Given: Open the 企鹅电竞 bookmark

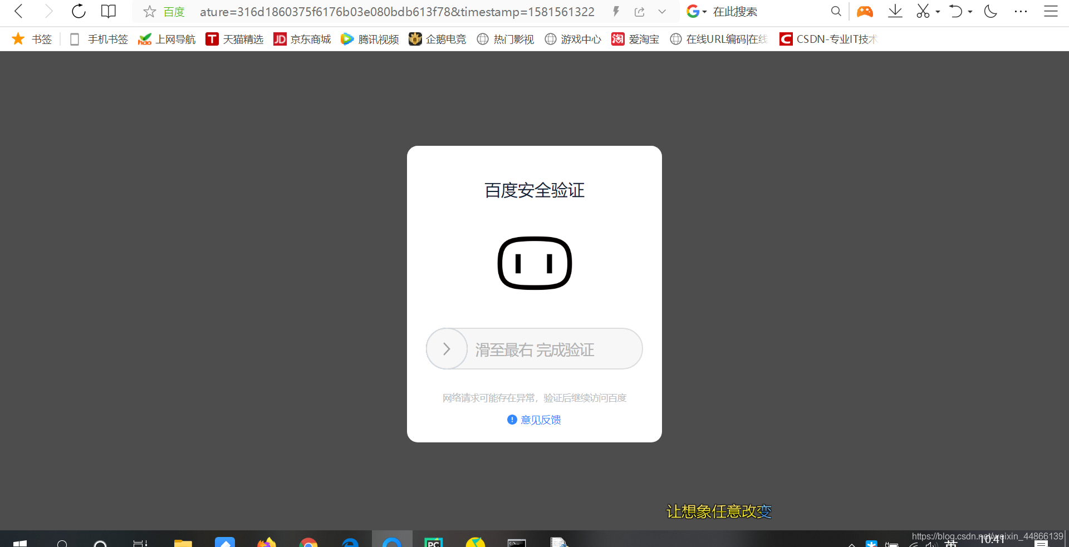Looking at the screenshot, I should coord(438,39).
